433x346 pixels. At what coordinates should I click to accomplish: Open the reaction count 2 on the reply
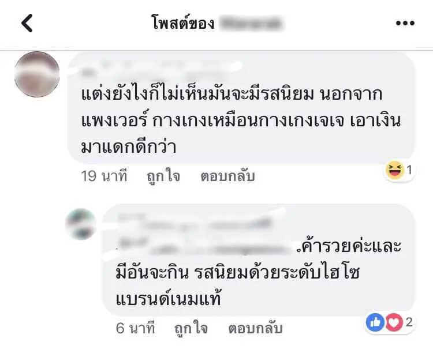tap(409, 322)
